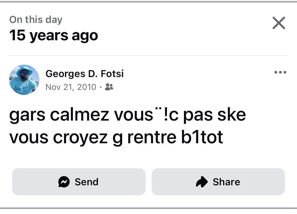The image size is (297, 214).
Task: Click the Messenger icon in Send button
Action: (64, 182)
